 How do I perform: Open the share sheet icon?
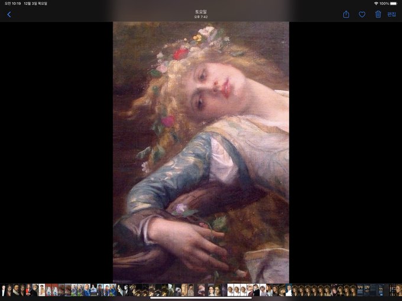[x=346, y=14]
